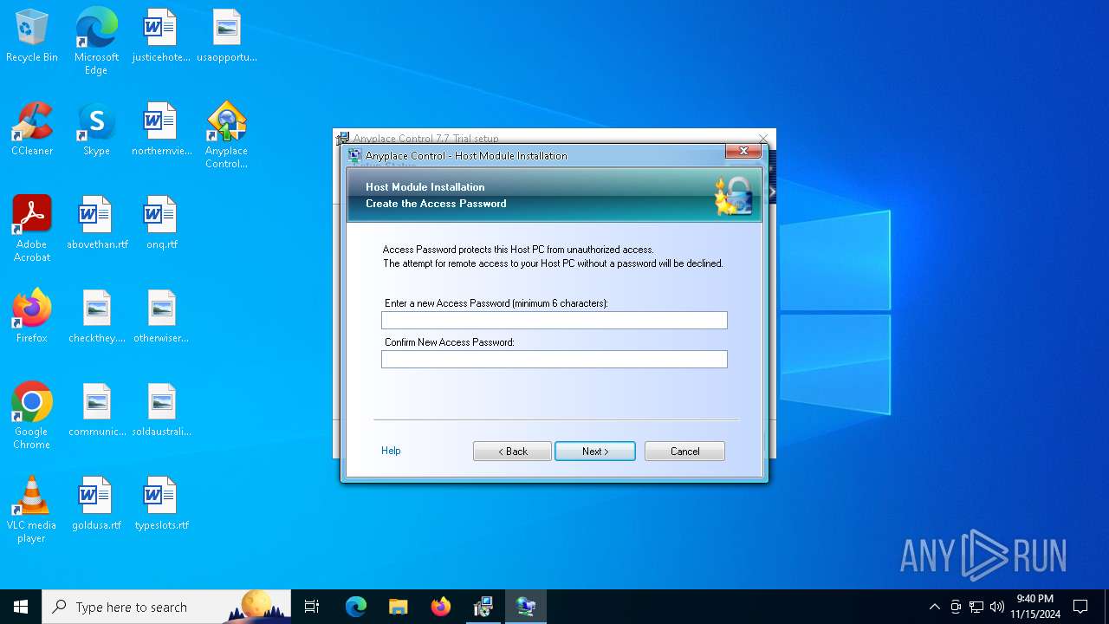Open the notification center
The image size is (1109, 624).
tap(1080, 607)
